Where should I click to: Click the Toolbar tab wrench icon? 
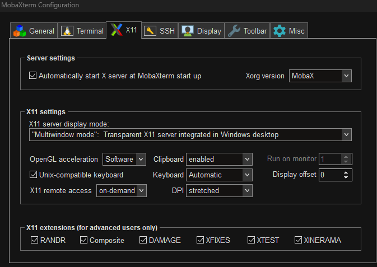(234, 31)
